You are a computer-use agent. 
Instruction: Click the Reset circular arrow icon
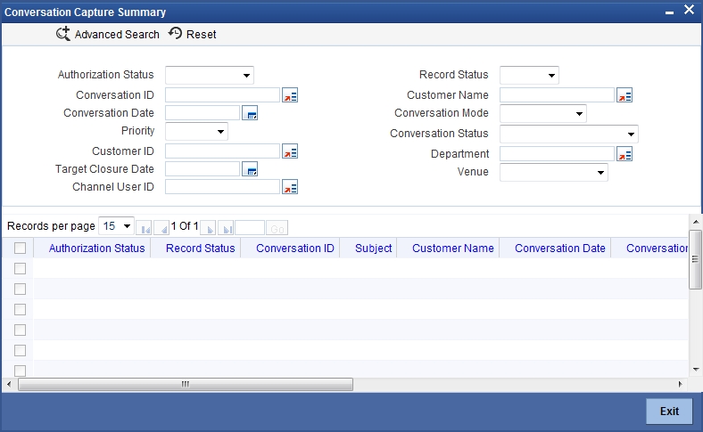pyautogui.click(x=175, y=33)
